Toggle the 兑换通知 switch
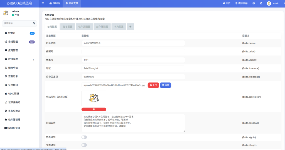Screen dimensions: 285x150 click(84, 145)
